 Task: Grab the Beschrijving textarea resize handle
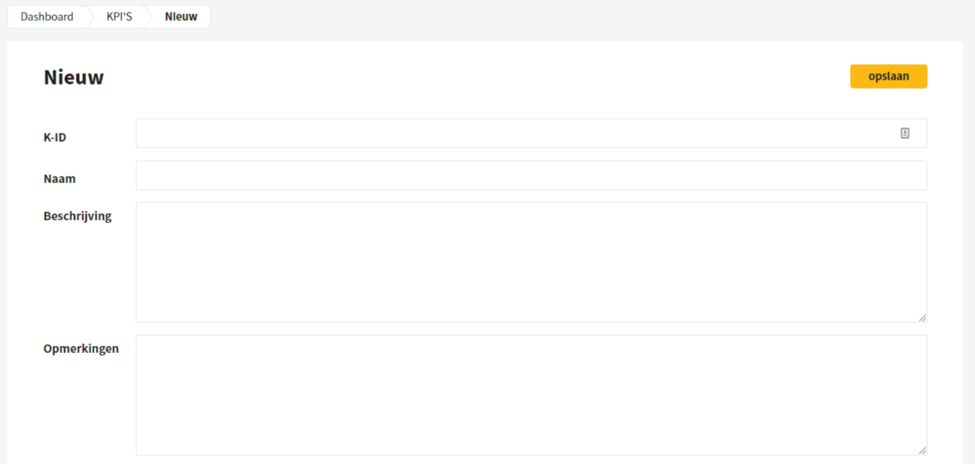click(x=922, y=318)
